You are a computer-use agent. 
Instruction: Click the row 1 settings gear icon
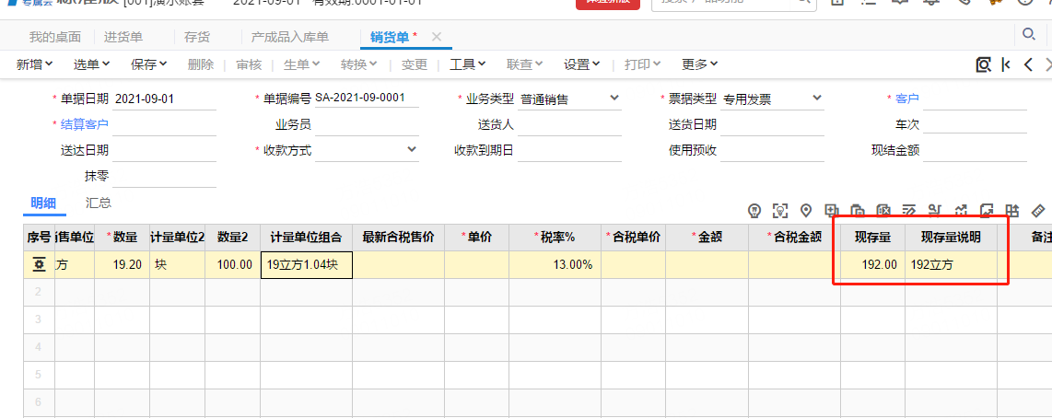[x=39, y=265]
